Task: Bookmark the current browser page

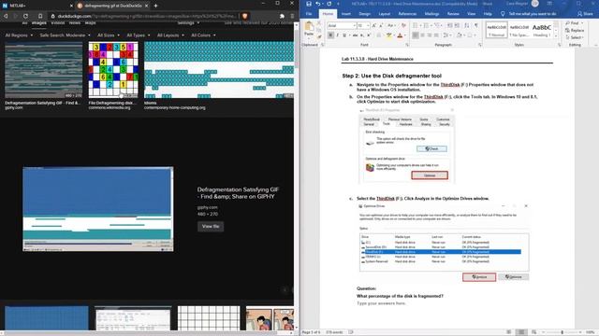Action: pyautogui.click(x=40, y=16)
